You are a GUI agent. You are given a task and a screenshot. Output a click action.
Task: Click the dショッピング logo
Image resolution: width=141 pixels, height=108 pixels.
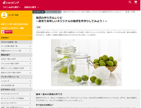[x=11, y=3]
